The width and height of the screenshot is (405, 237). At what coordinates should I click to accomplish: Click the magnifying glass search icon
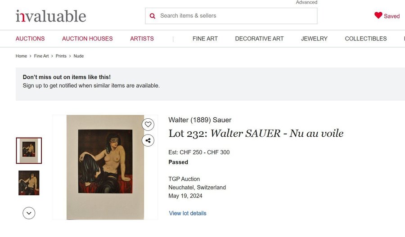(153, 16)
